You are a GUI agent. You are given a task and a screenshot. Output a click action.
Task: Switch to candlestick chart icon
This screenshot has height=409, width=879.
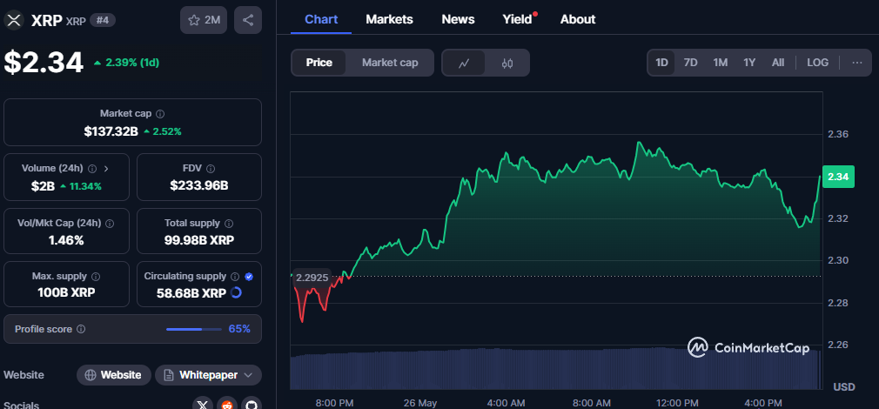(507, 63)
